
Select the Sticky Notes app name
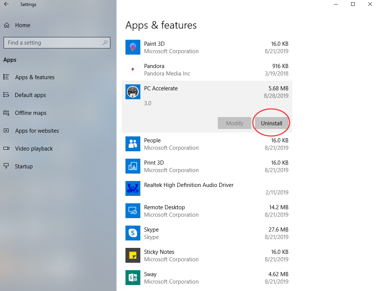tap(159, 252)
